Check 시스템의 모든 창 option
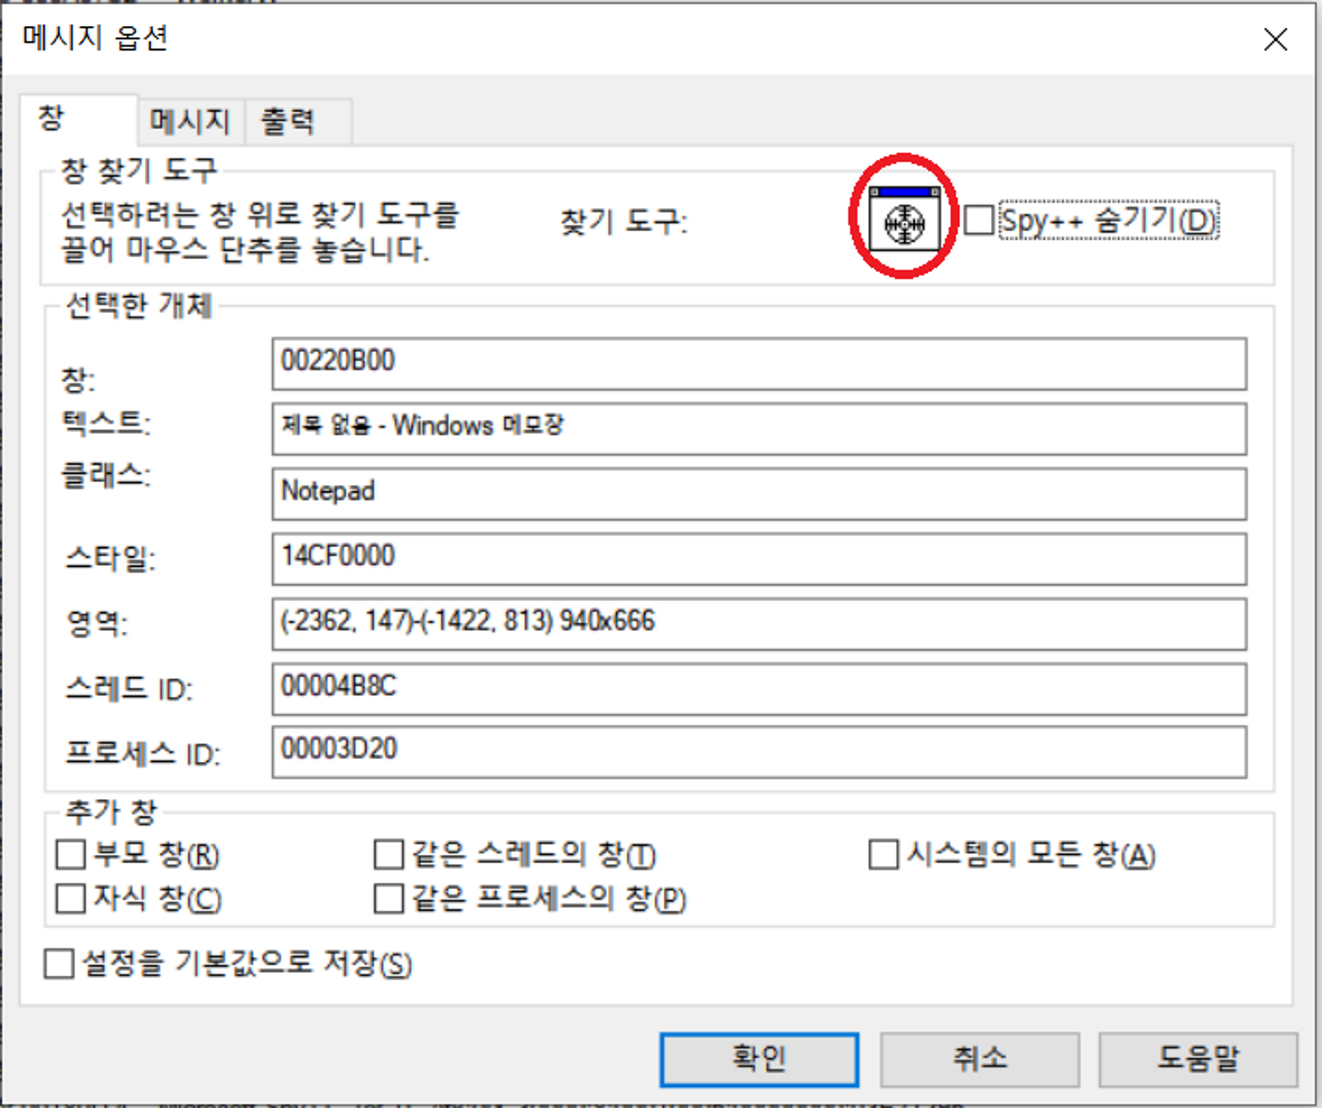 [x=883, y=854]
